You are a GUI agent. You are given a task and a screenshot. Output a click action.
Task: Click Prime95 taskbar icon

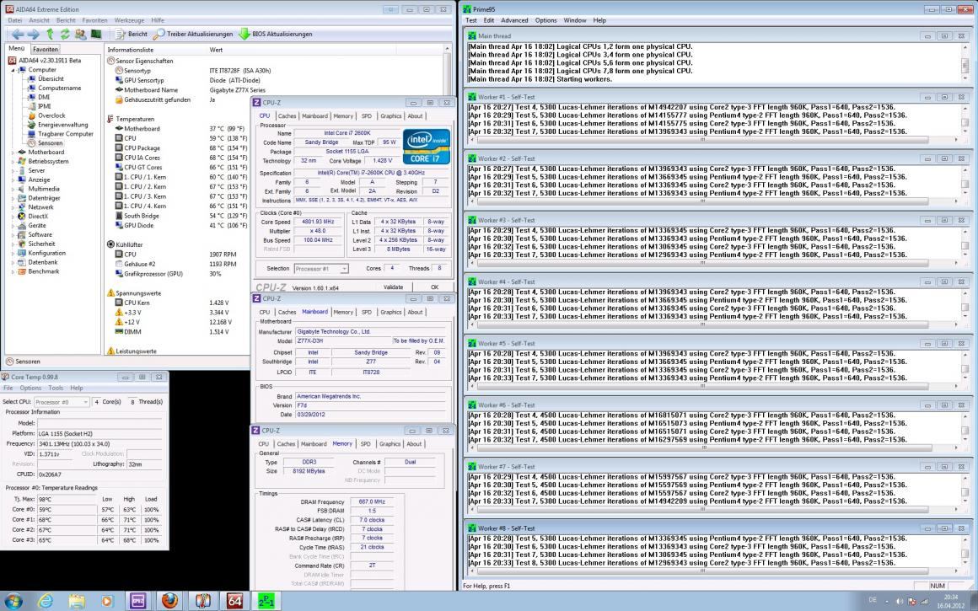[x=266, y=601]
